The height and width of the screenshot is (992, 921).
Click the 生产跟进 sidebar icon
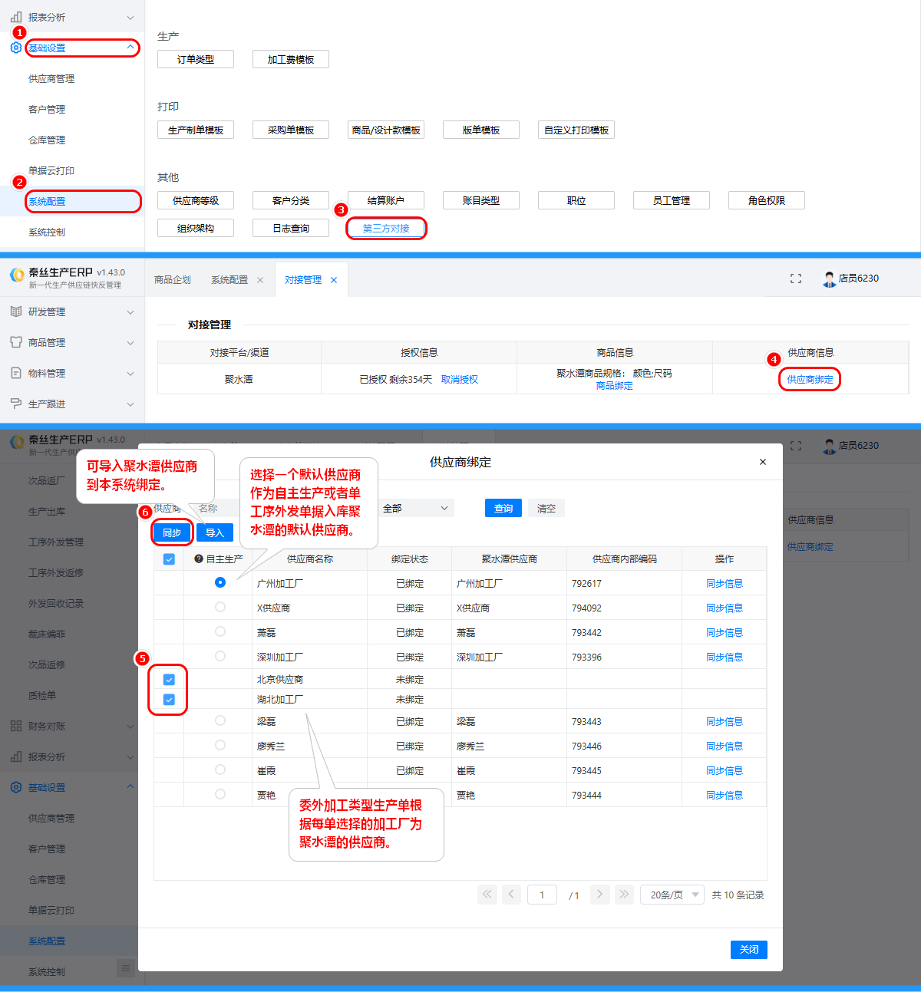16,404
